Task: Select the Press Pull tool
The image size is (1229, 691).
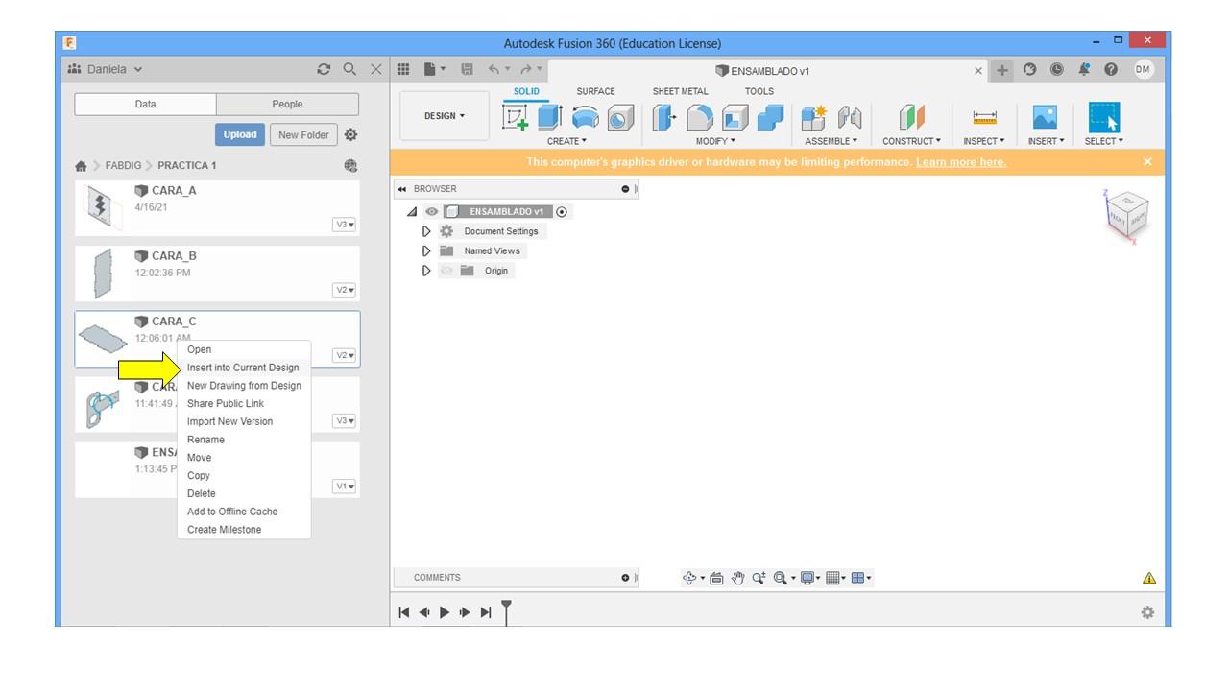Action: [x=664, y=117]
